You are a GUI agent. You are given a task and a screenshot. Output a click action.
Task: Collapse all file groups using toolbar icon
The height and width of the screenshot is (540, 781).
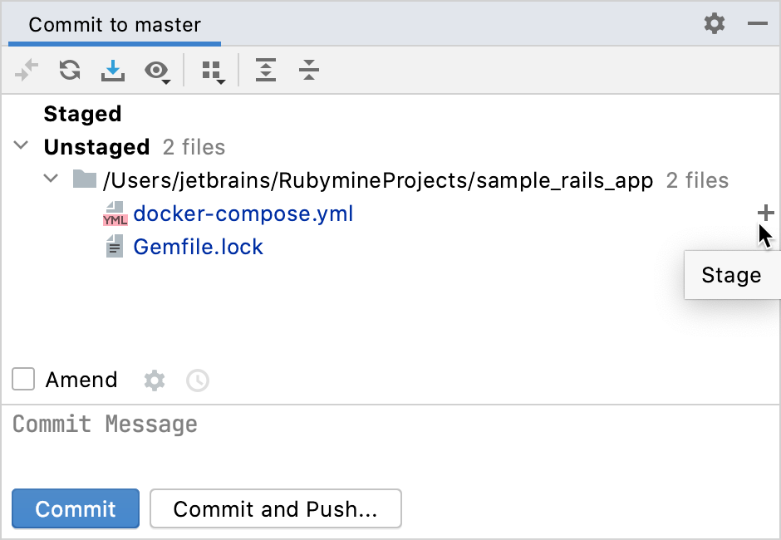[308, 71]
